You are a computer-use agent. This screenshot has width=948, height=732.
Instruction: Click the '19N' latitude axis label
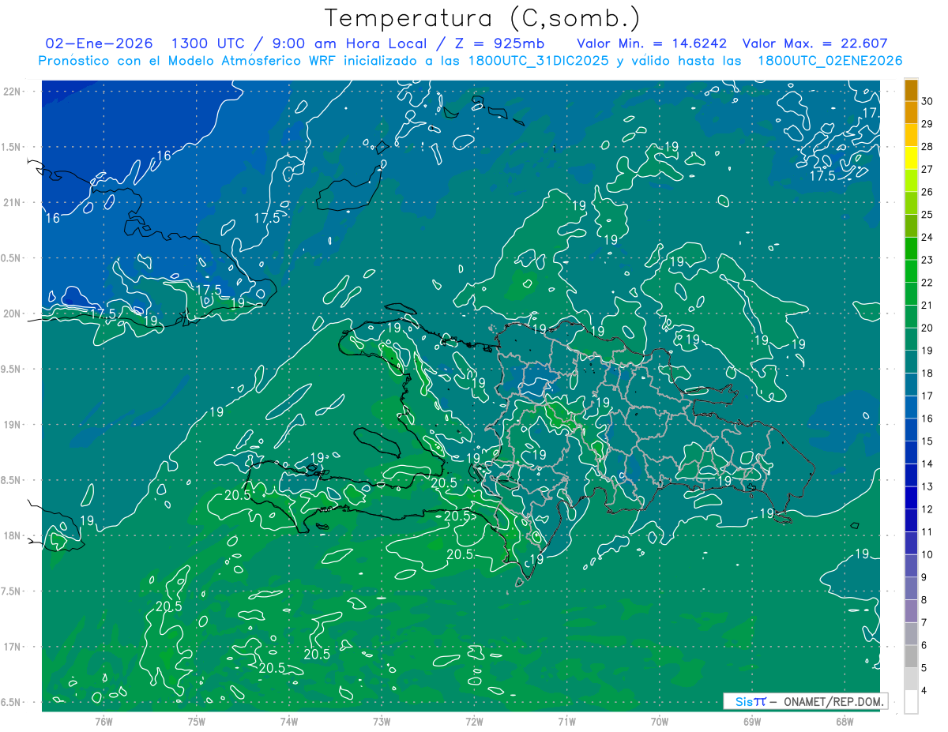pyautogui.click(x=13, y=425)
